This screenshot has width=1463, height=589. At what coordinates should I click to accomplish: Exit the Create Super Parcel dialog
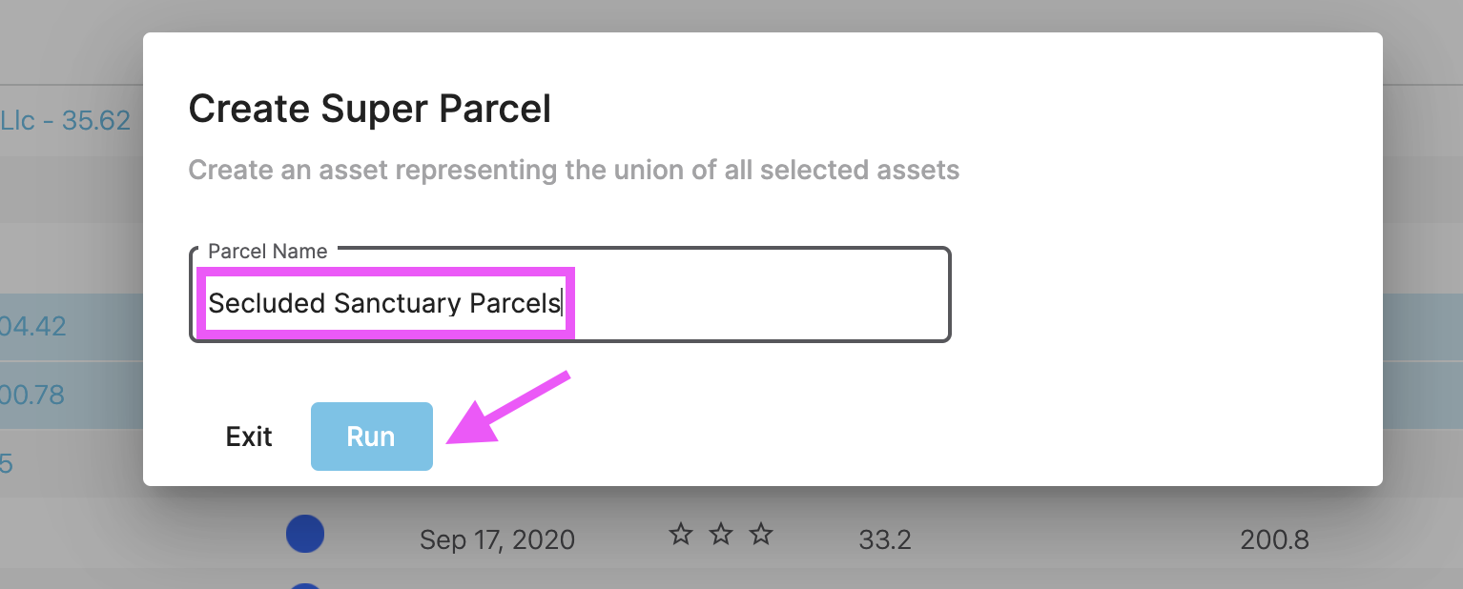[x=248, y=436]
